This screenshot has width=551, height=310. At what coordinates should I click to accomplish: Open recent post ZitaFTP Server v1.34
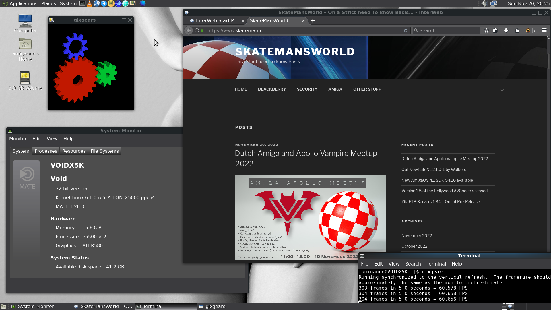441,202
